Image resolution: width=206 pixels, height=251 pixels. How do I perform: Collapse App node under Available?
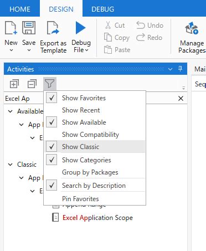pos(22,125)
